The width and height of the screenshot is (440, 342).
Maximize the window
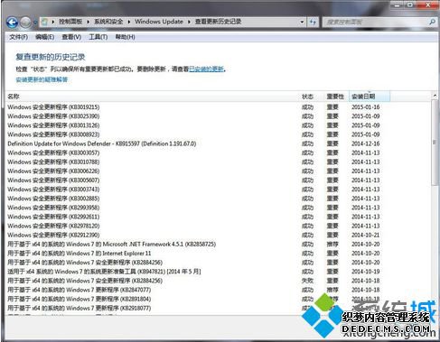(x=410, y=5)
